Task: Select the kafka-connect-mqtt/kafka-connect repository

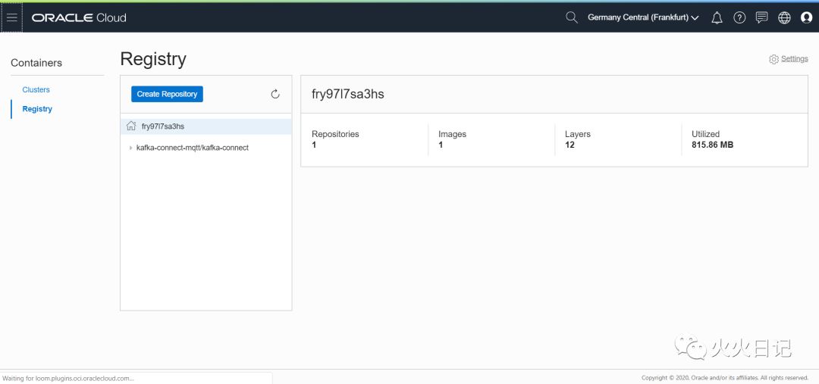Action: [192, 148]
